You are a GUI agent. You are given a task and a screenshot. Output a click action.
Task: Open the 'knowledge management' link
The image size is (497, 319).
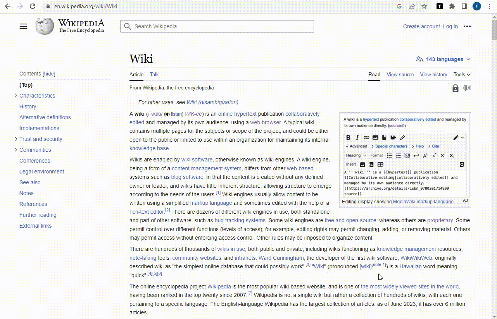(x=406, y=249)
